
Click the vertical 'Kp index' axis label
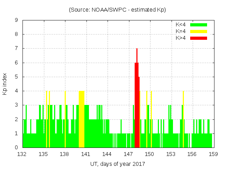(x=5, y=84)
